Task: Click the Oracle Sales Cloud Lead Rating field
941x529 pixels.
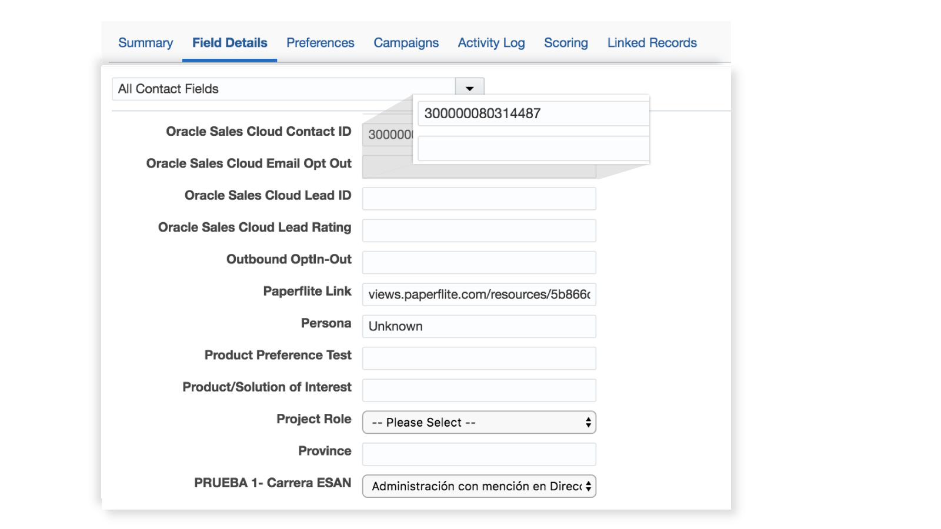Action: coord(479,230)
